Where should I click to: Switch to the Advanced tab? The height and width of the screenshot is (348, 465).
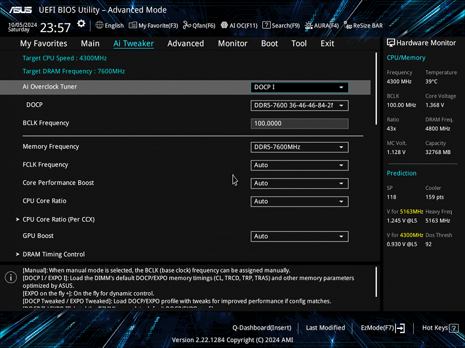[x=185, y=43]
